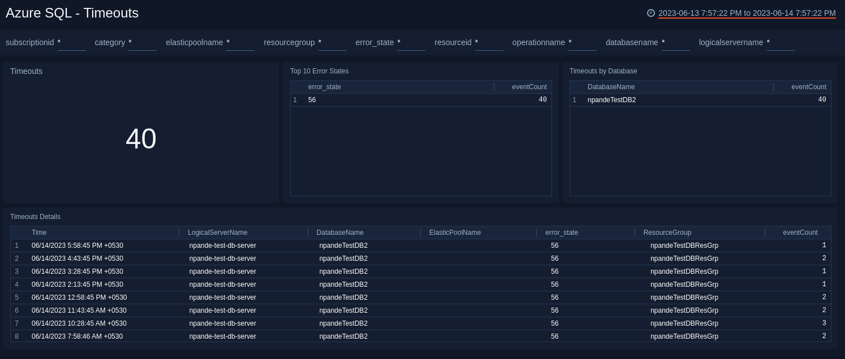
Task: Click the Top 10 Error States panel title
Action: tap(319, 71)
